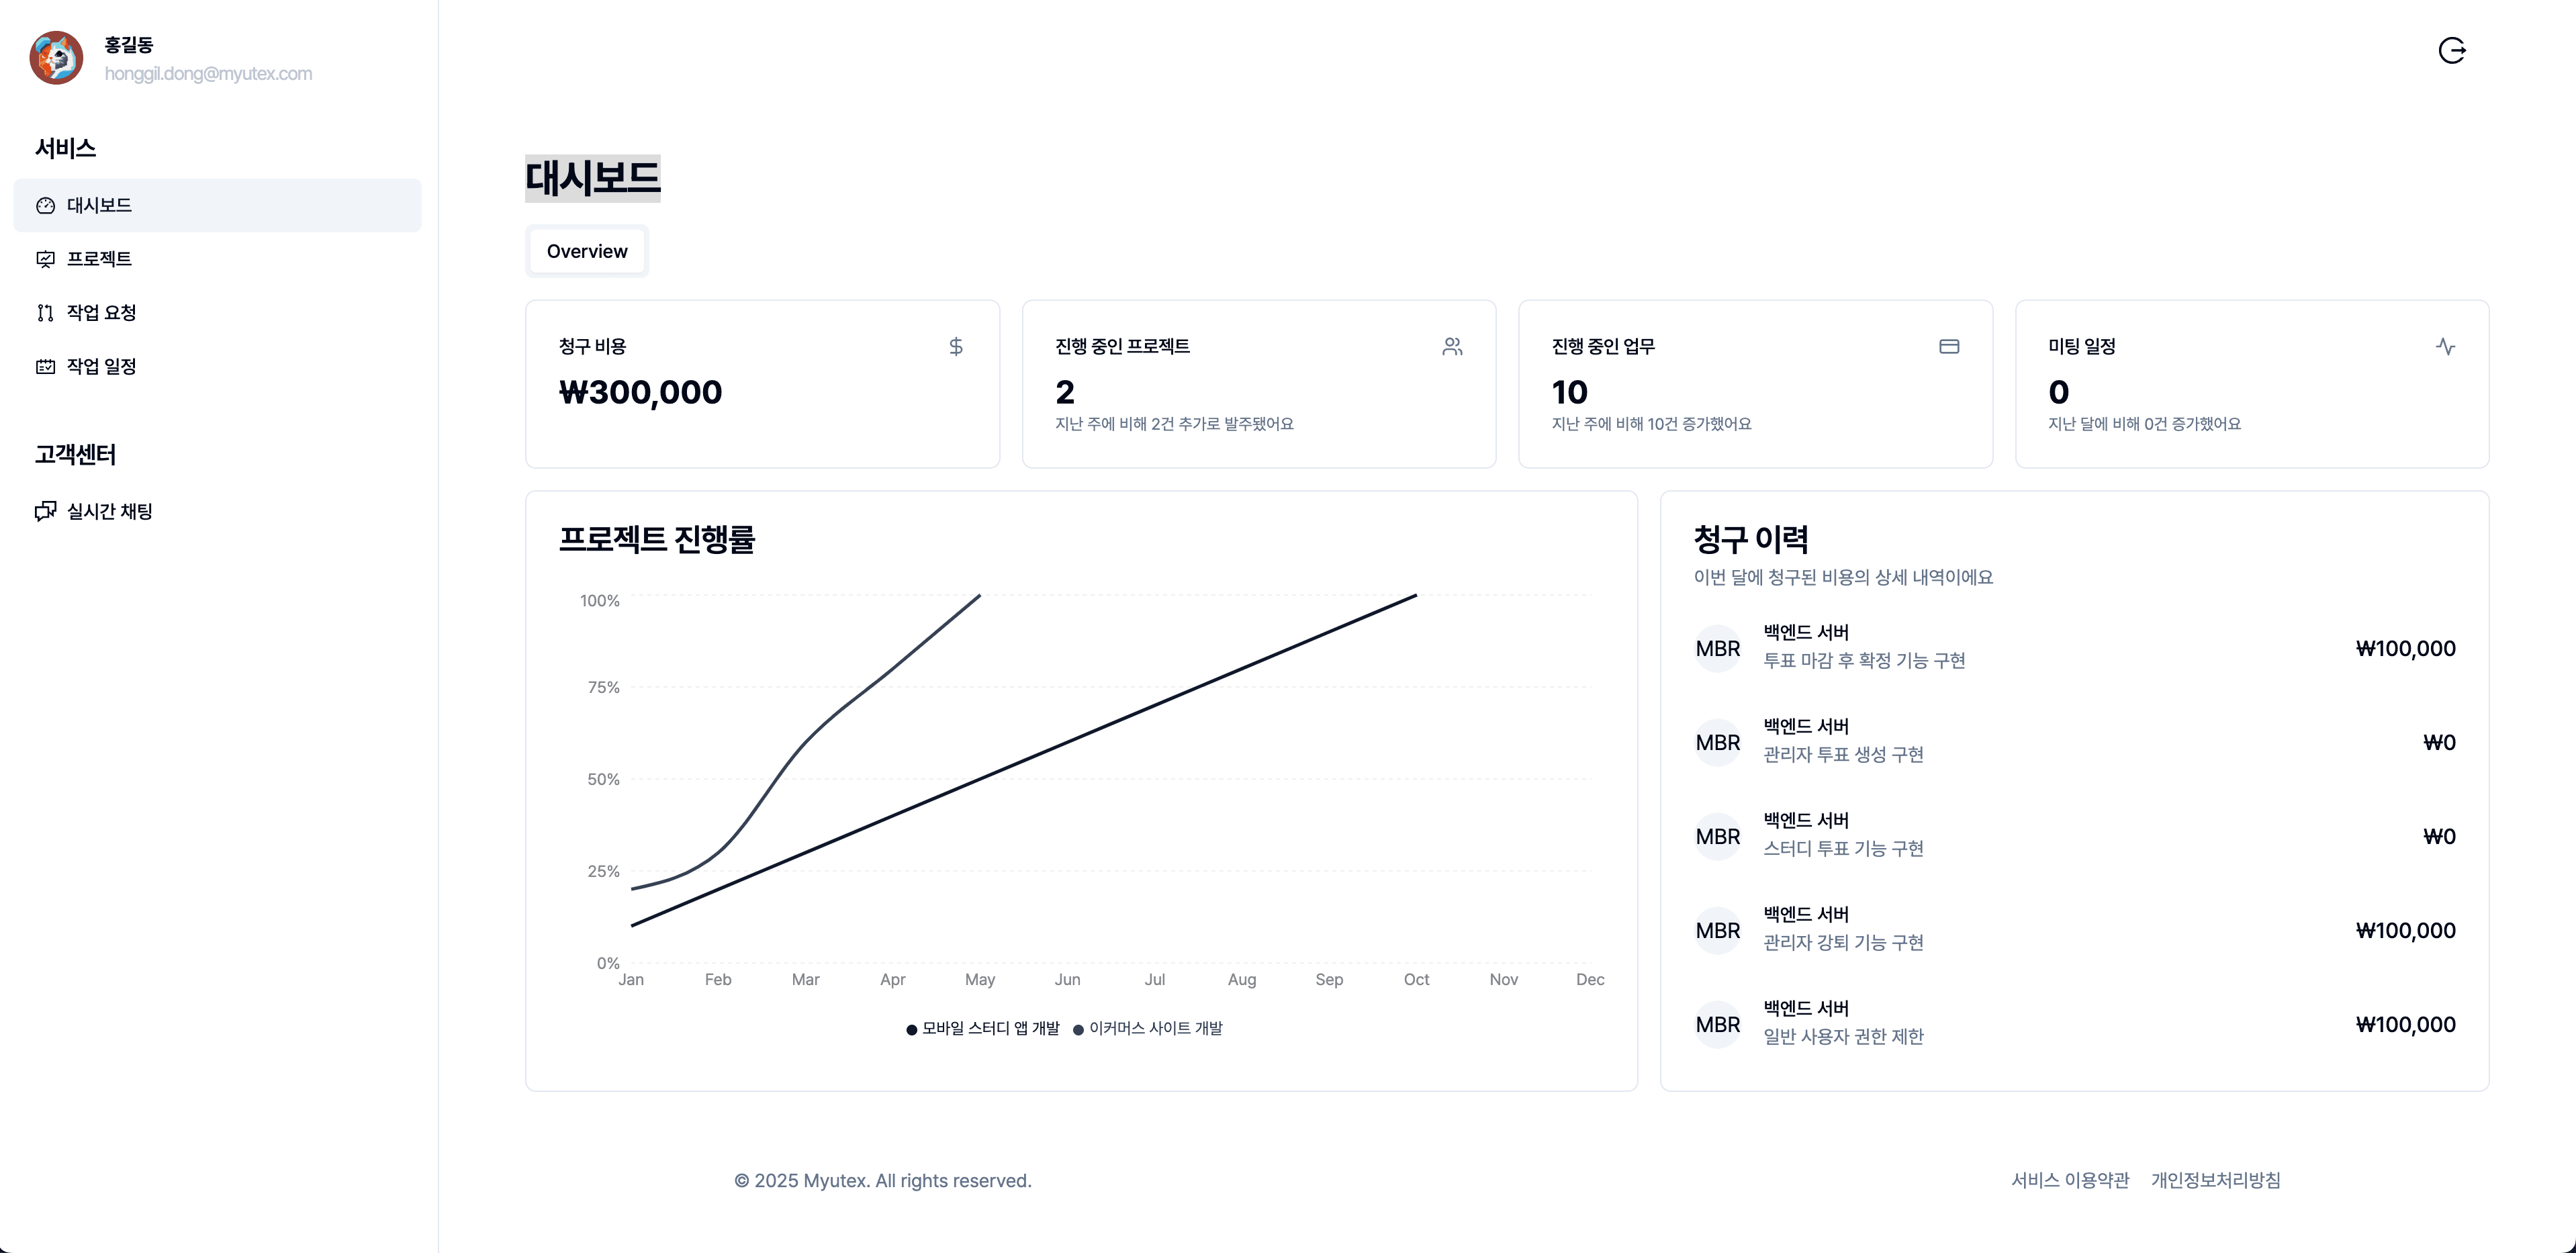Click the 프로젝트 presentation icon in sidebar
The image size is (2576, 1253).
coord(46,259)
